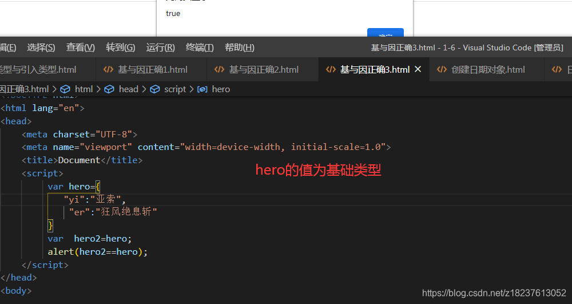
Task: Select script in the breadcrumb
Action: (x=174, y=89)
